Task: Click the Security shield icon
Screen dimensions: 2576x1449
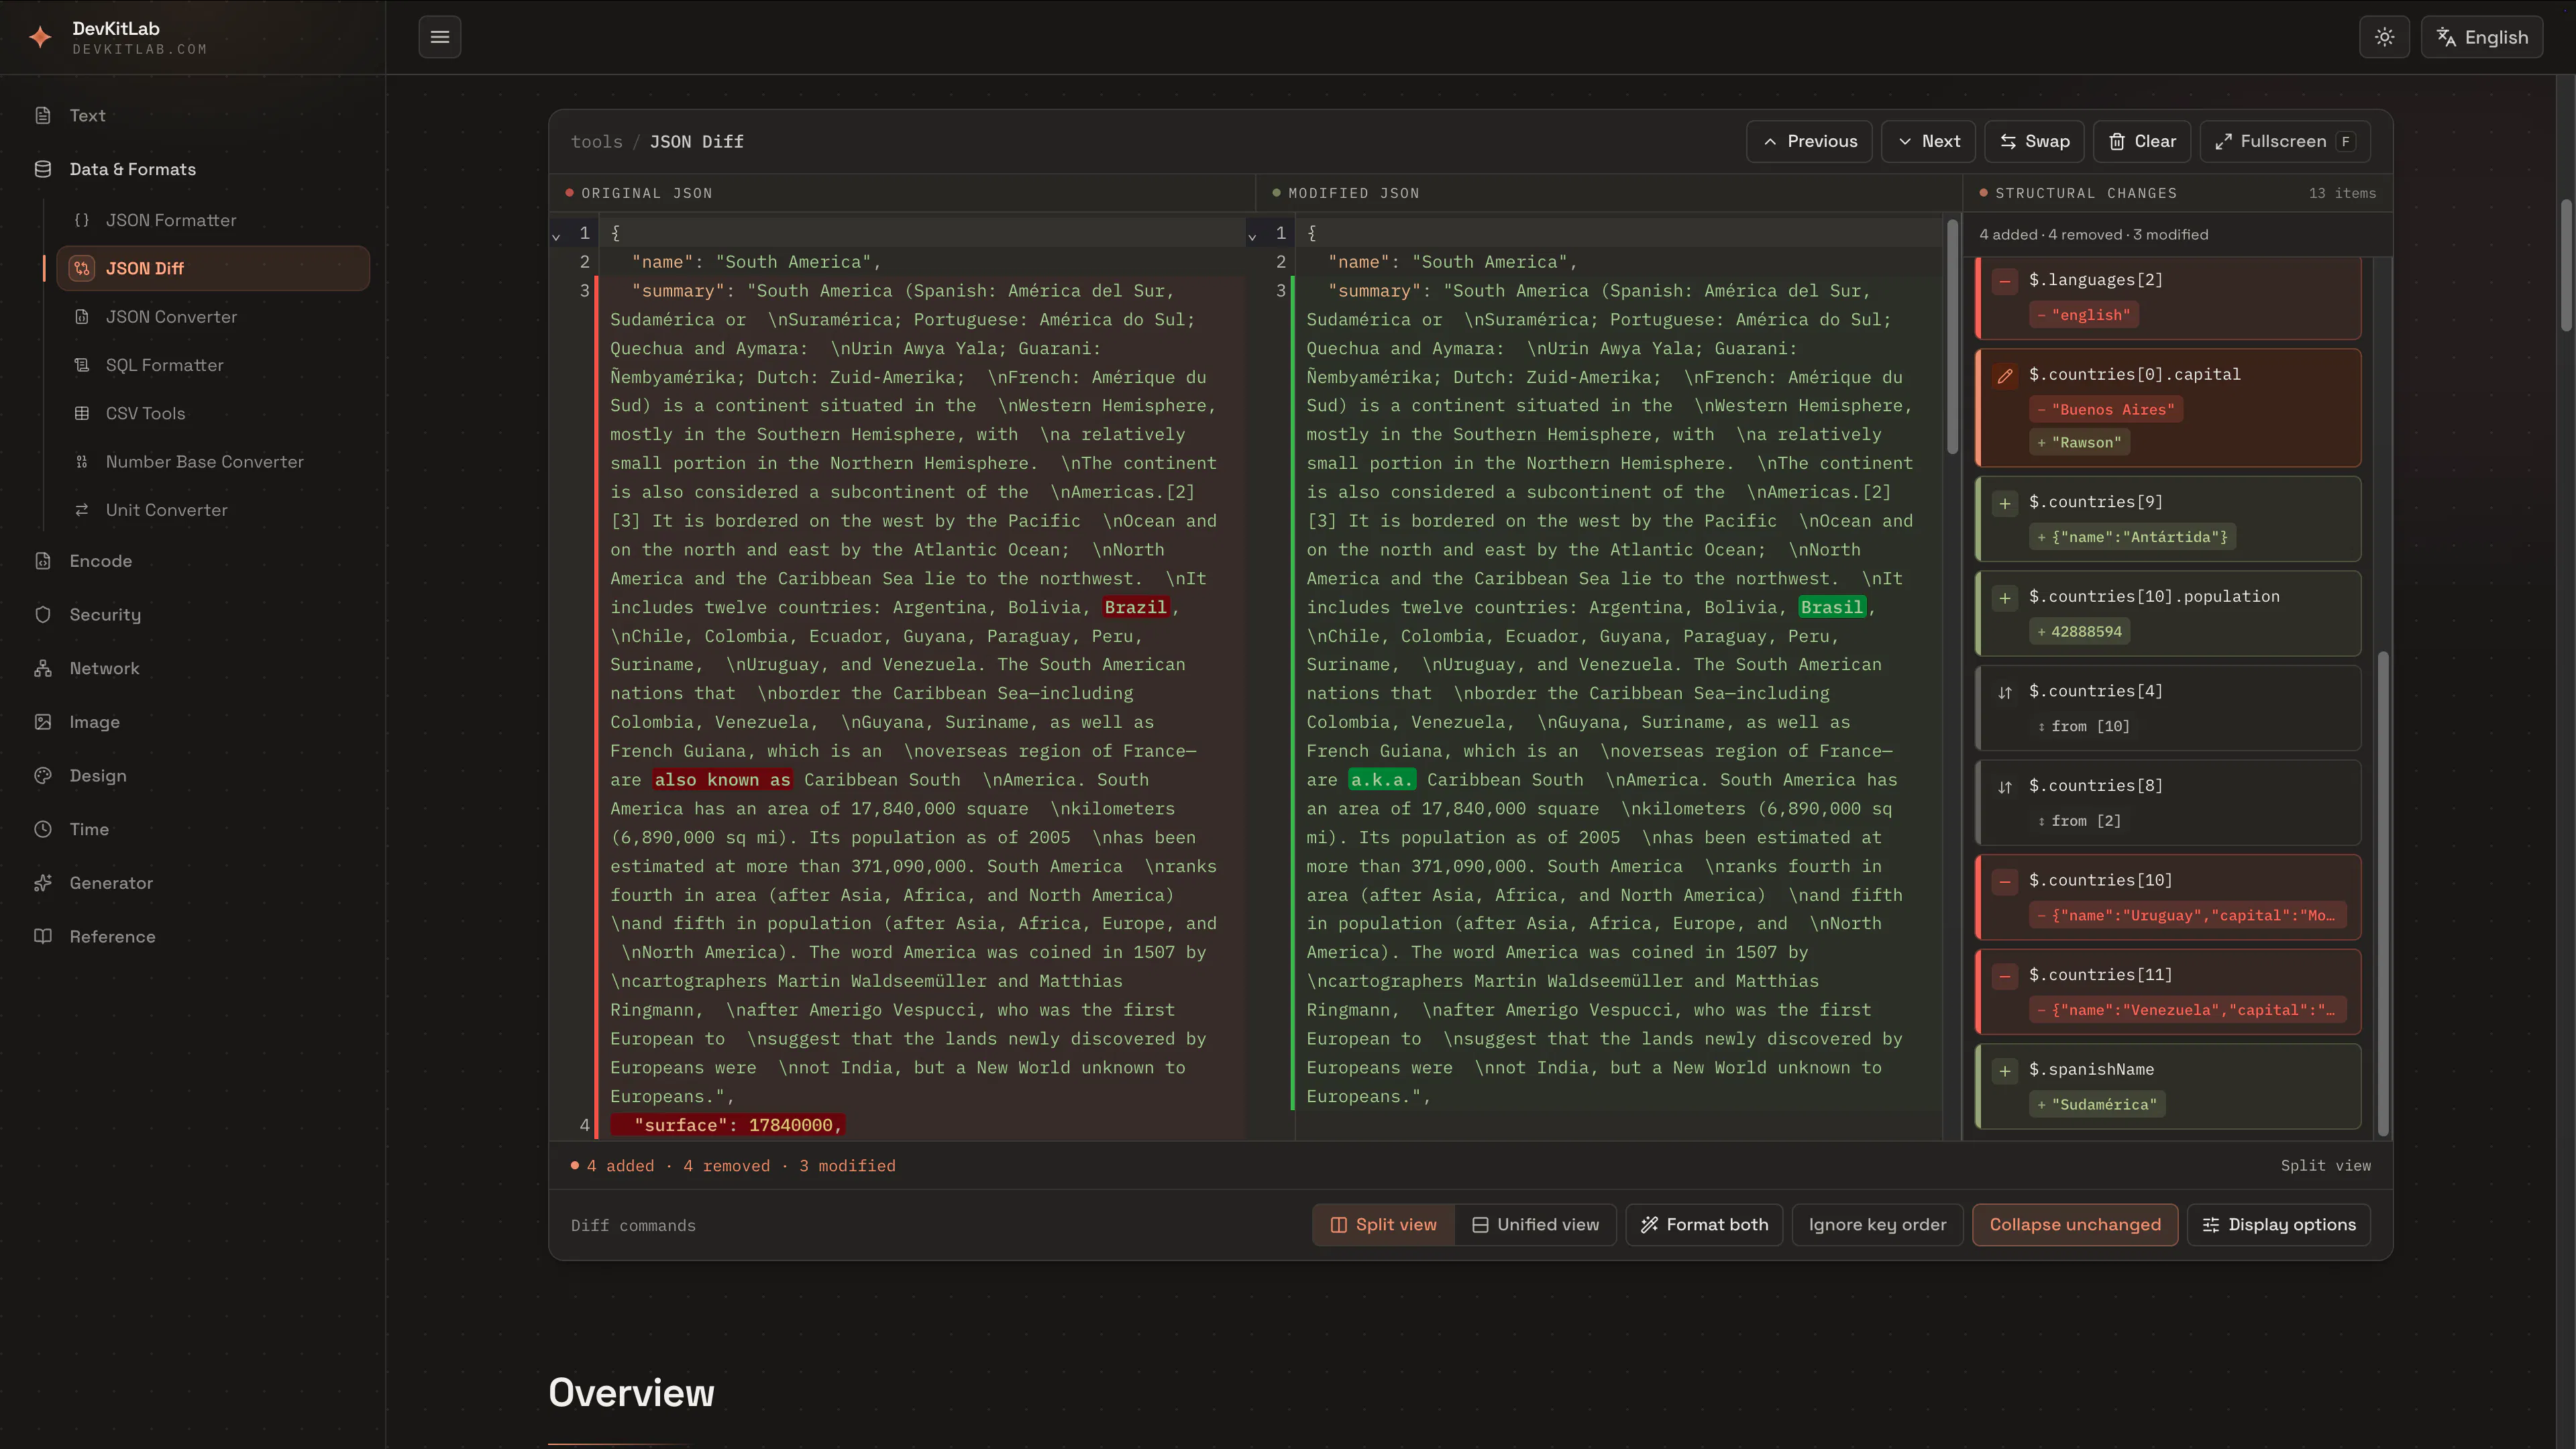Action: (43, 615)
